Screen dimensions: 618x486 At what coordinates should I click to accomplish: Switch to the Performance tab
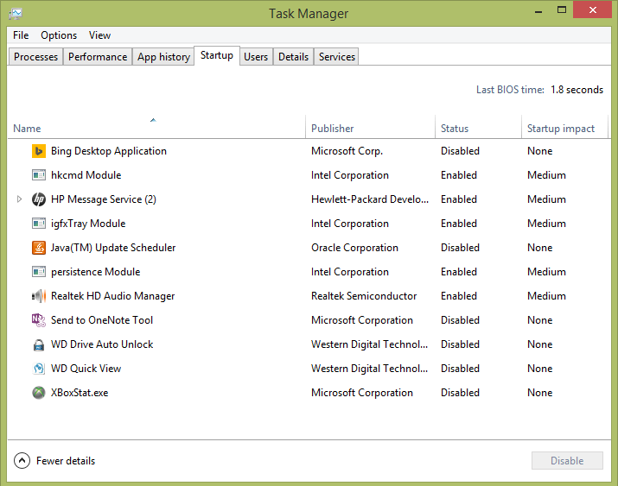[98, 57]
